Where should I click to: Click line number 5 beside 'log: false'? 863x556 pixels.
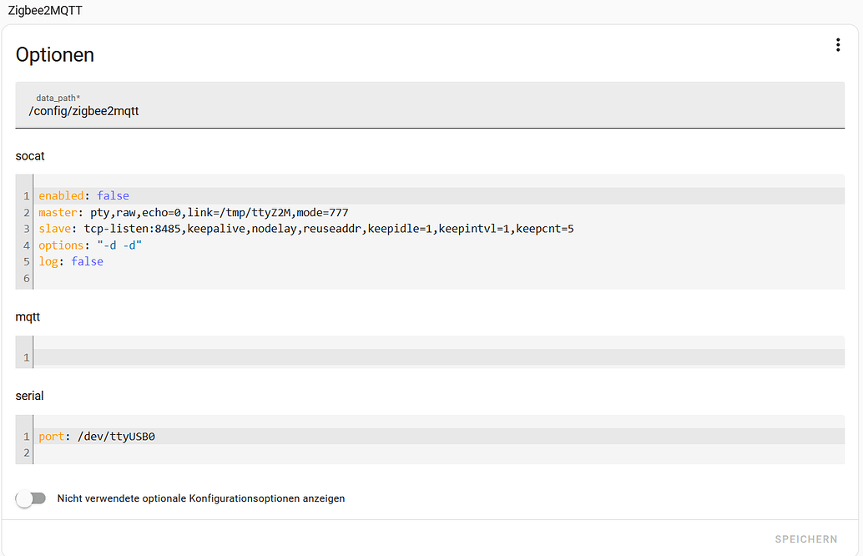point(26,260)
